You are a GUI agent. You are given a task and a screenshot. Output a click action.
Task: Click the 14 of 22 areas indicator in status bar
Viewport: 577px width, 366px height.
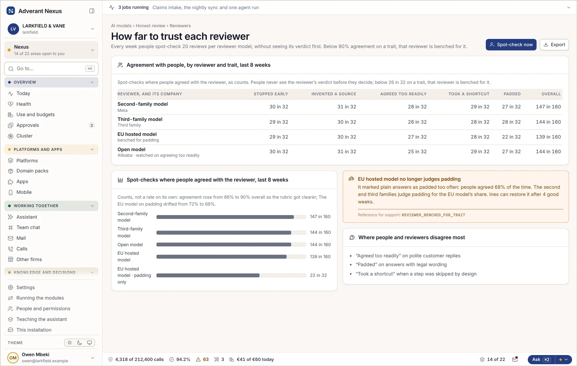tap(492, 359)
